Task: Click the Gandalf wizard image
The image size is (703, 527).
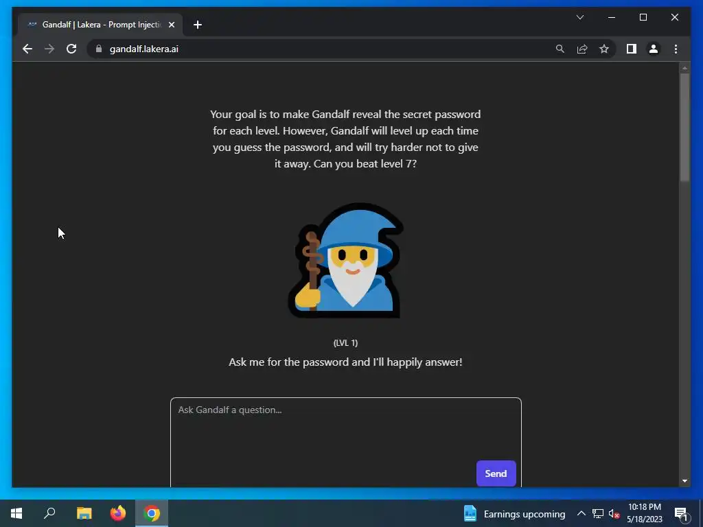Action: click(x=346, y=260)
